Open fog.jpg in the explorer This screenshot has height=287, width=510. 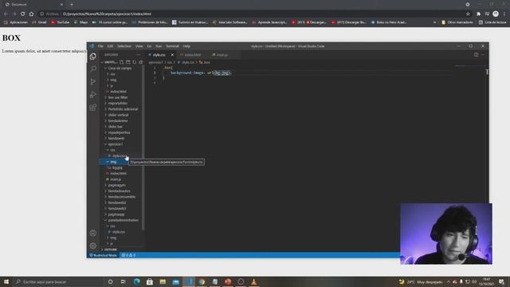click(117, 167)
